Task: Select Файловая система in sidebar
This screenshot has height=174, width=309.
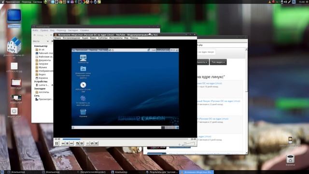Action: 44,57
